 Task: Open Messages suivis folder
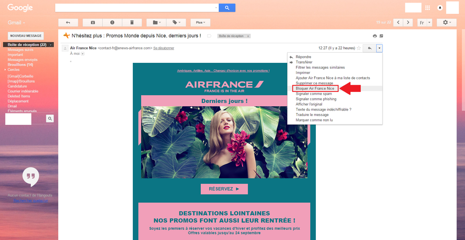click(x=20, y=50)
